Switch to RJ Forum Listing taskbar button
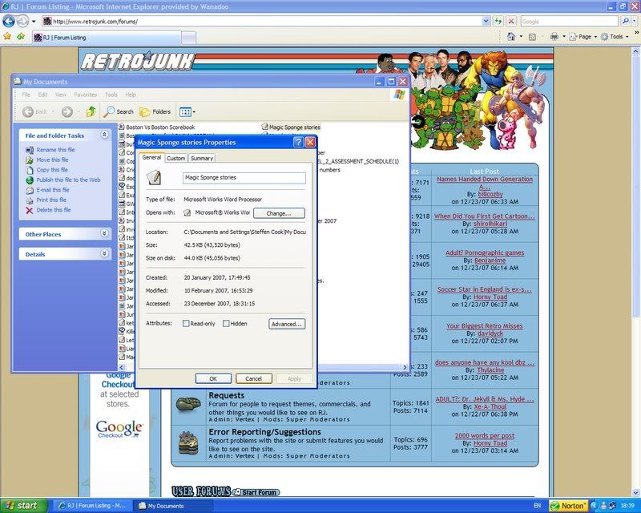Viewport: 641px width, 513px height. click(x=92, y=506)
